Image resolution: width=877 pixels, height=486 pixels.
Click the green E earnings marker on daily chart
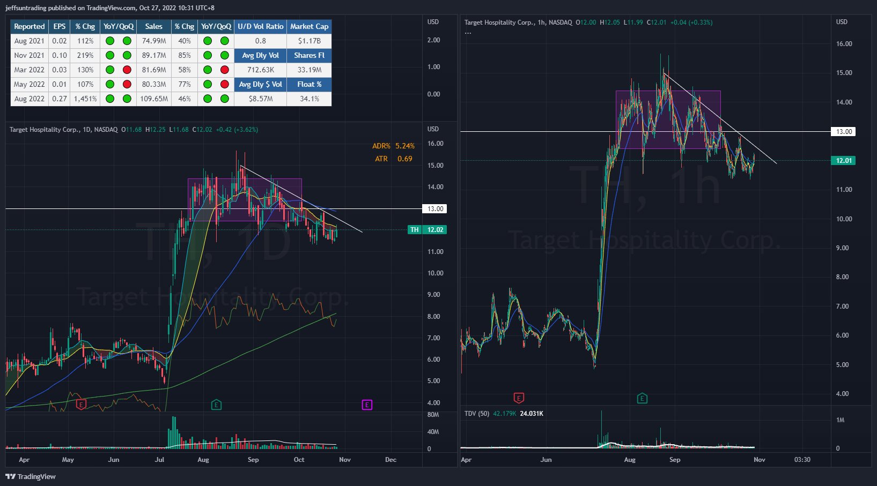(216, 405)
